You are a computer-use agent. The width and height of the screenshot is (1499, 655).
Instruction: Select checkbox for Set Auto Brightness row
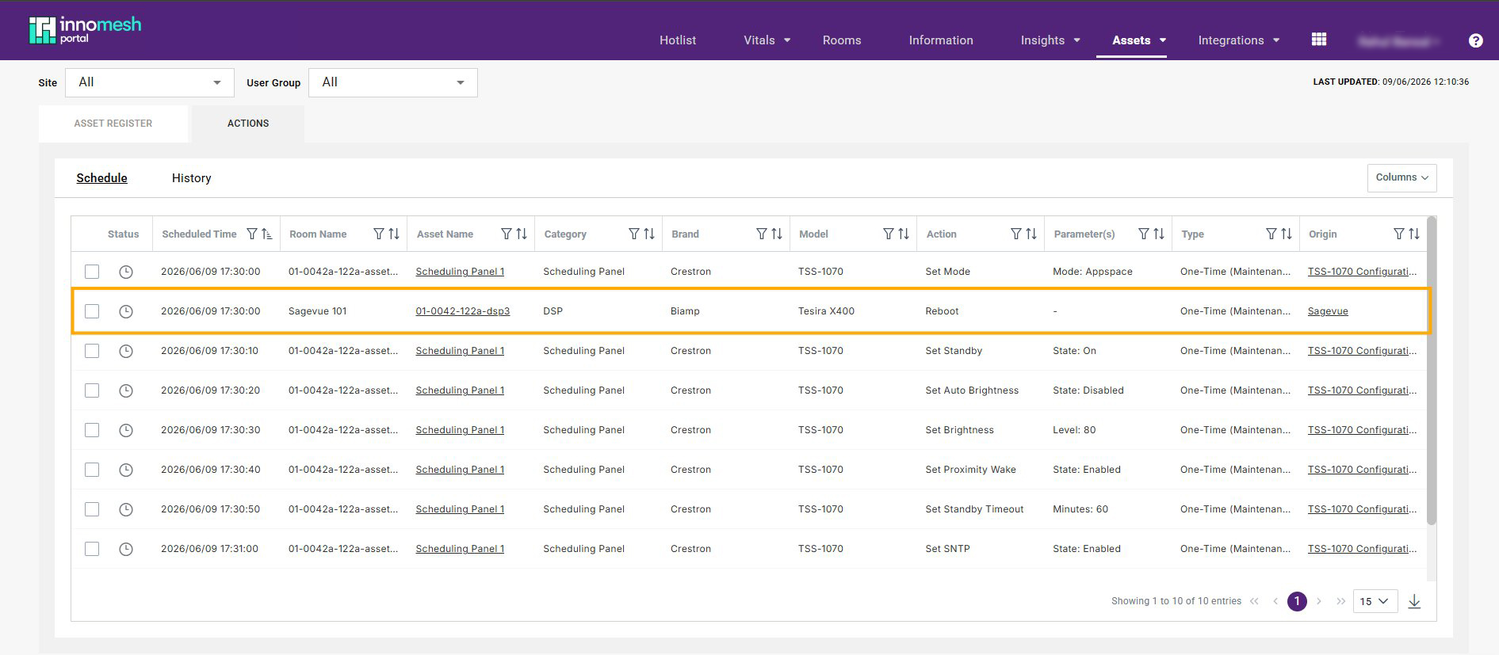click(x=92, y=390)
